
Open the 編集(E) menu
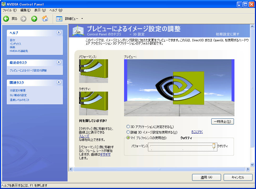point(25,10)
